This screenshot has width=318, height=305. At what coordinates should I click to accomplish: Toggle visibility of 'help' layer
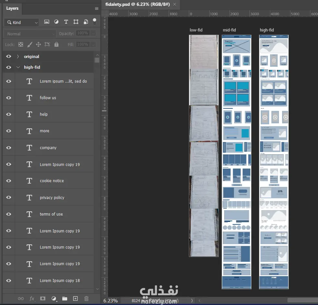click(8, 114)
